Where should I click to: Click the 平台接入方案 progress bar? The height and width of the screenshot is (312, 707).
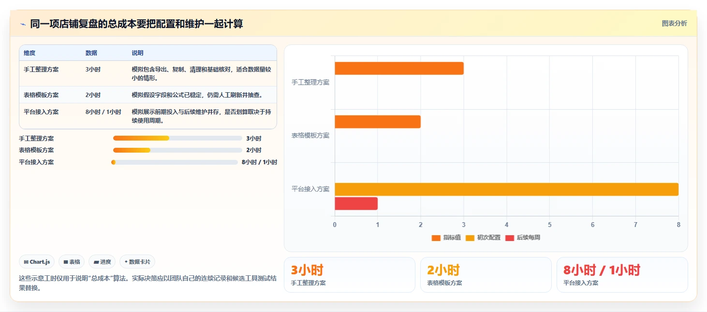pyautogui.click(x=175, y=162)
